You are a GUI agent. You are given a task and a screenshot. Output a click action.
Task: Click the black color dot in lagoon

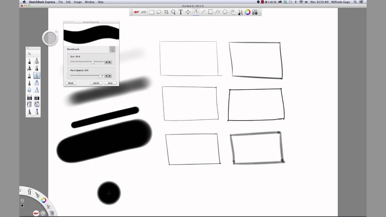tap(22, 206)
